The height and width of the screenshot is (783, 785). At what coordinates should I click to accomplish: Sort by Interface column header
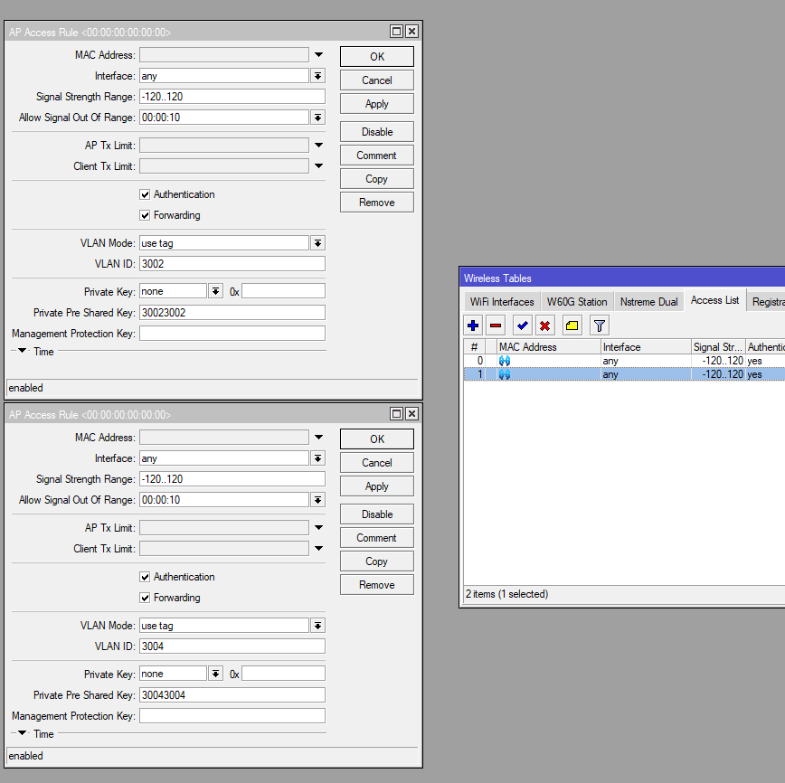pyautogui.click(x=647, y=347)
